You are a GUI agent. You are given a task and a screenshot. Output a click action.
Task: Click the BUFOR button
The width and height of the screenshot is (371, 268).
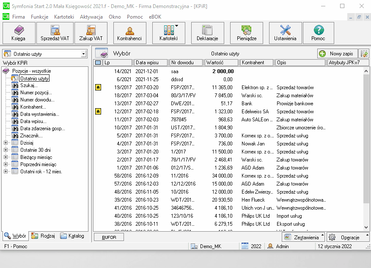point(109,237)
